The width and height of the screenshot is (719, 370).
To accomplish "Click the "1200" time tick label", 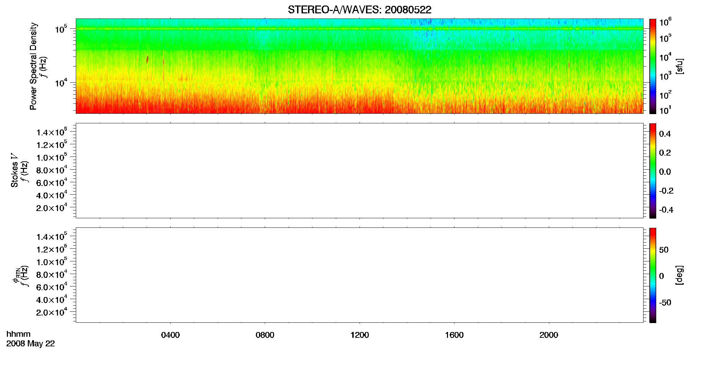I will 359,335.
